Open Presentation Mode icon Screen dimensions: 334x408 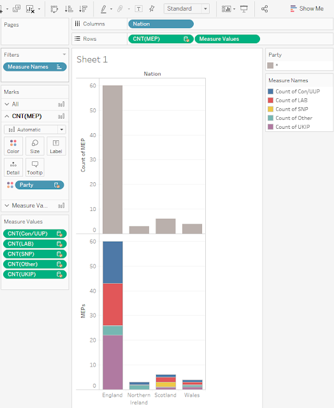coord(243,9)
